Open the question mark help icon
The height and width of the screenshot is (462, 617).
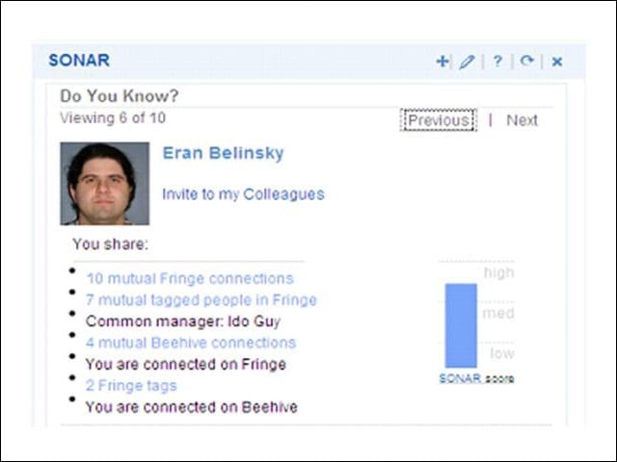(x=497, y=61)
